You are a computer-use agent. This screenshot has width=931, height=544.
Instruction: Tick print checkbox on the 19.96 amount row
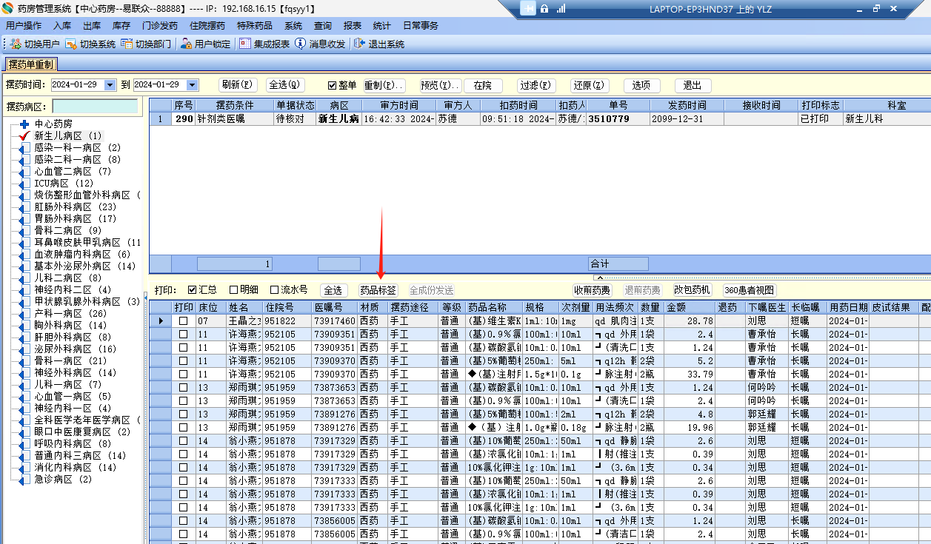point(183,428)
